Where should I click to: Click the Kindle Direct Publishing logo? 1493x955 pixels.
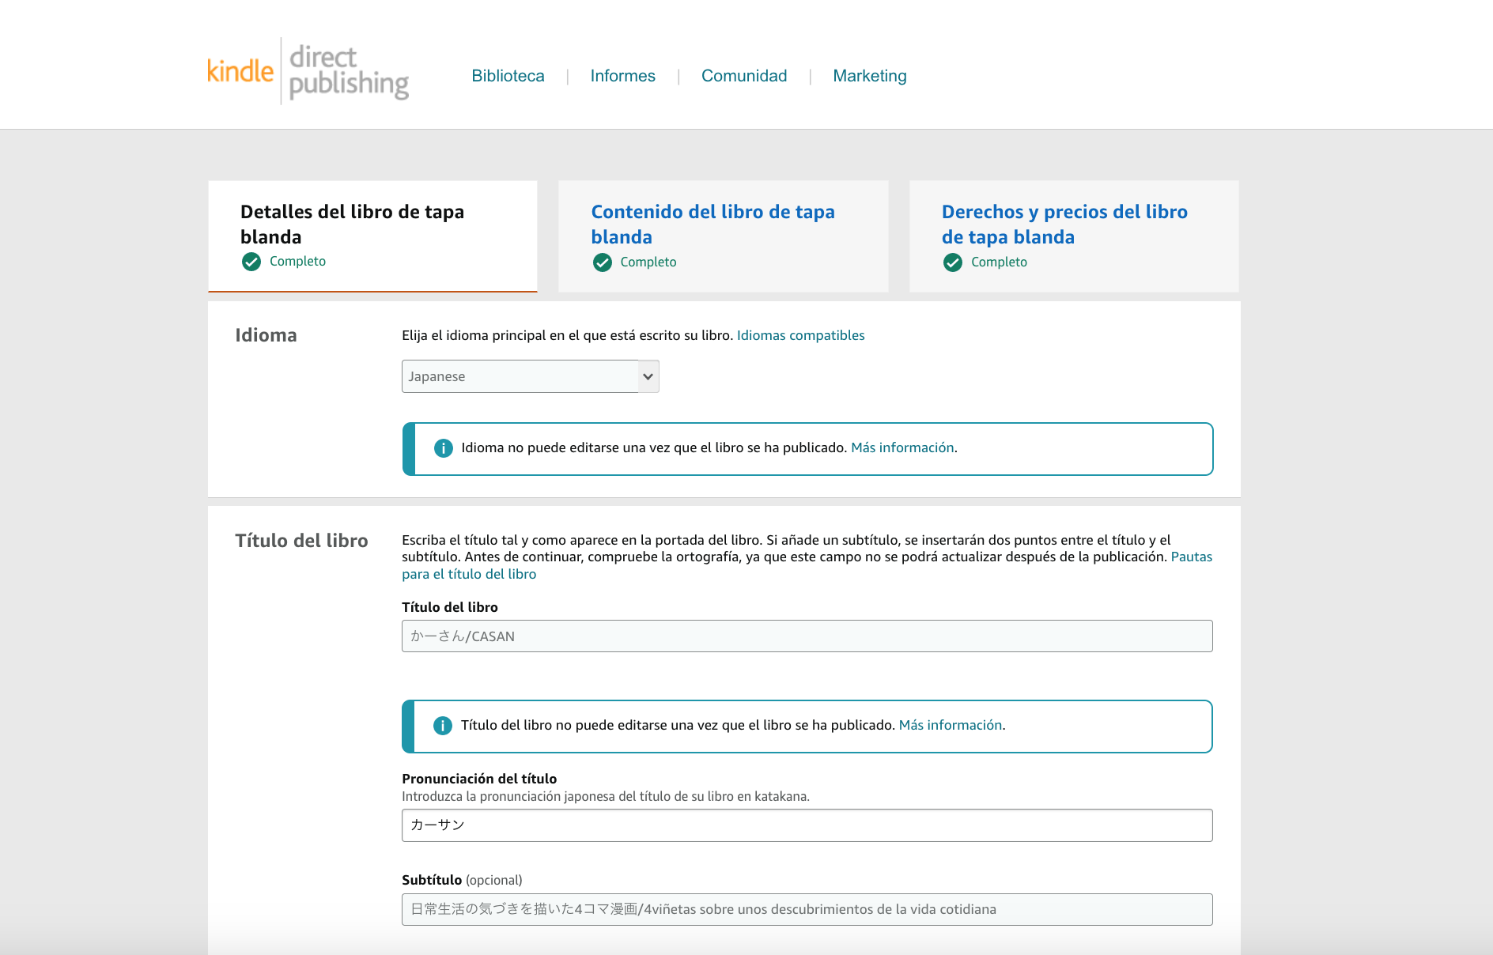[308, 71]
